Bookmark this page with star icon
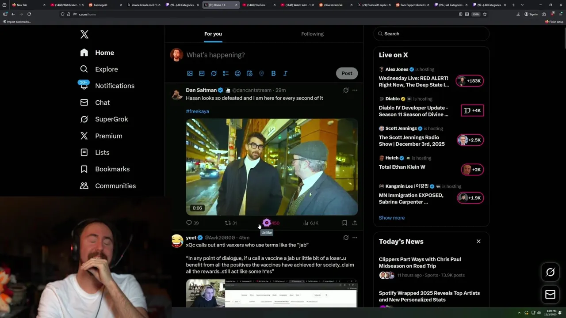The image size is (566, 318). pos(485,14)
